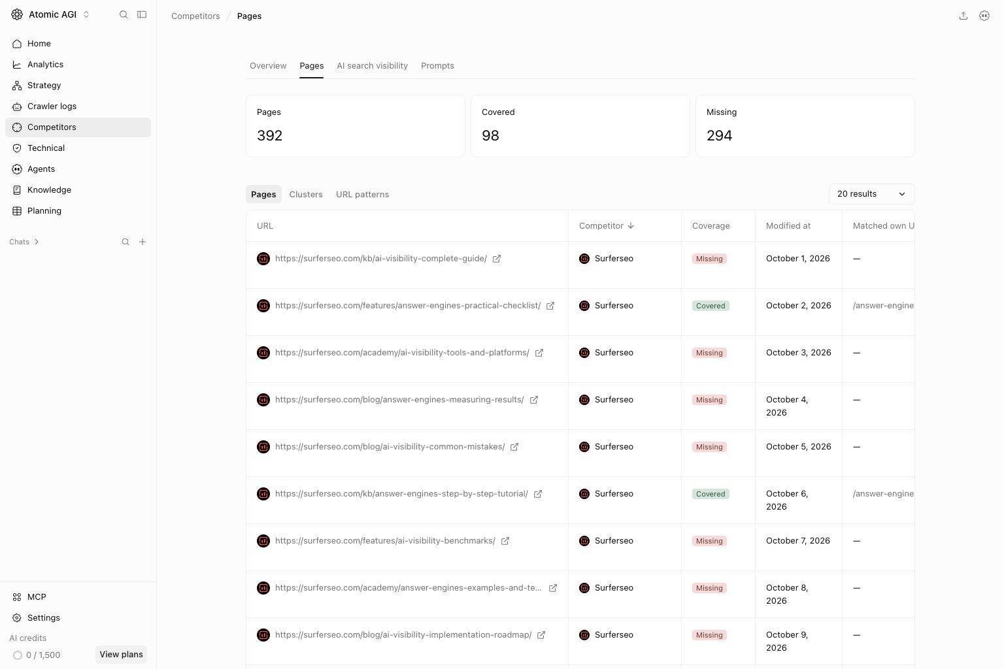Open Crawler logs in the sidebar
The image size is (1004, 669).
click(x=78, y=106)
